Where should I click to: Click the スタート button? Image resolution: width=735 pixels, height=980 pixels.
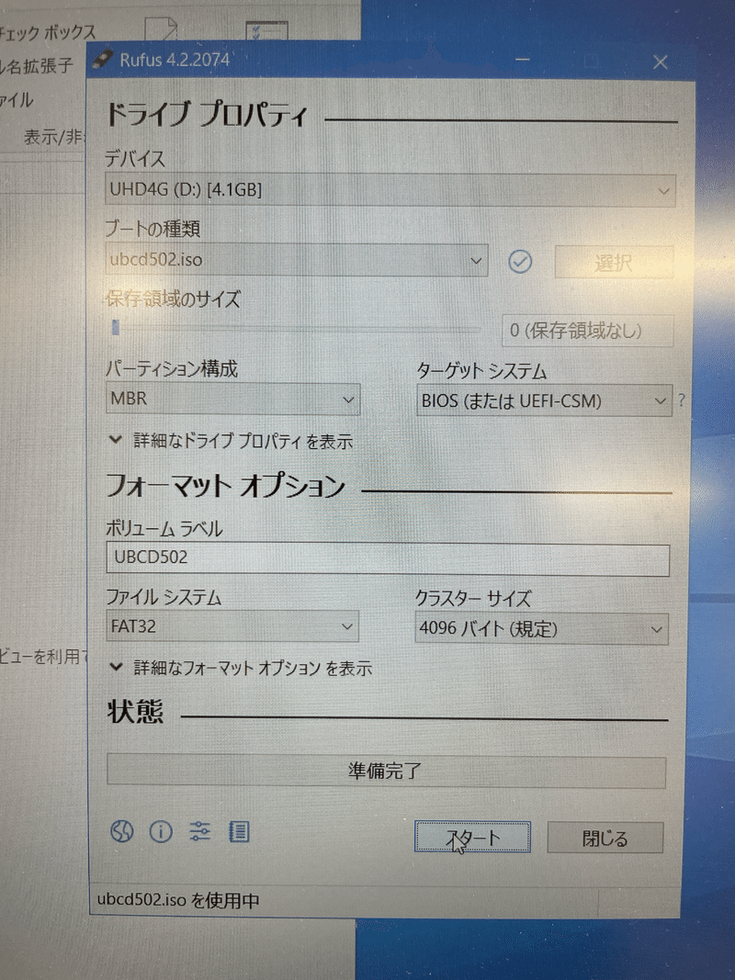click(x=472, y=837)
